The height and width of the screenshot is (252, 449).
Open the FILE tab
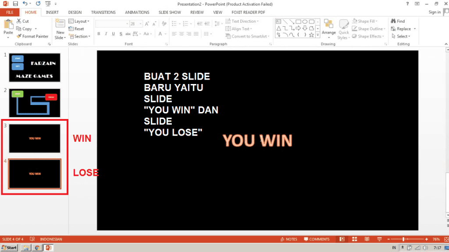10,12
